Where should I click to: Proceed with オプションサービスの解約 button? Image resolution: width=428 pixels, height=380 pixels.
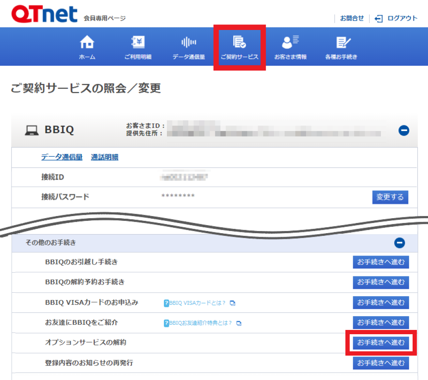click(380, 343)
